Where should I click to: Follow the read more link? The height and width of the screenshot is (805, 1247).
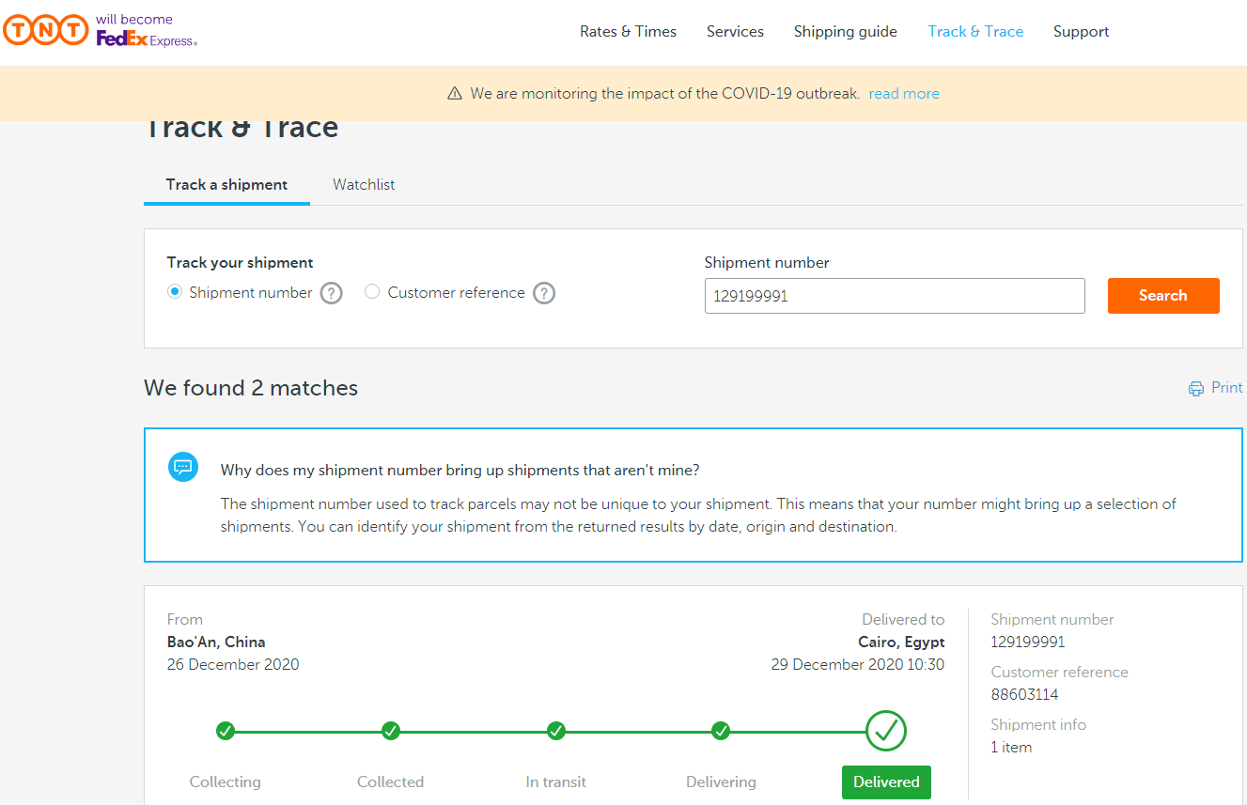click(x=904, y=94)
